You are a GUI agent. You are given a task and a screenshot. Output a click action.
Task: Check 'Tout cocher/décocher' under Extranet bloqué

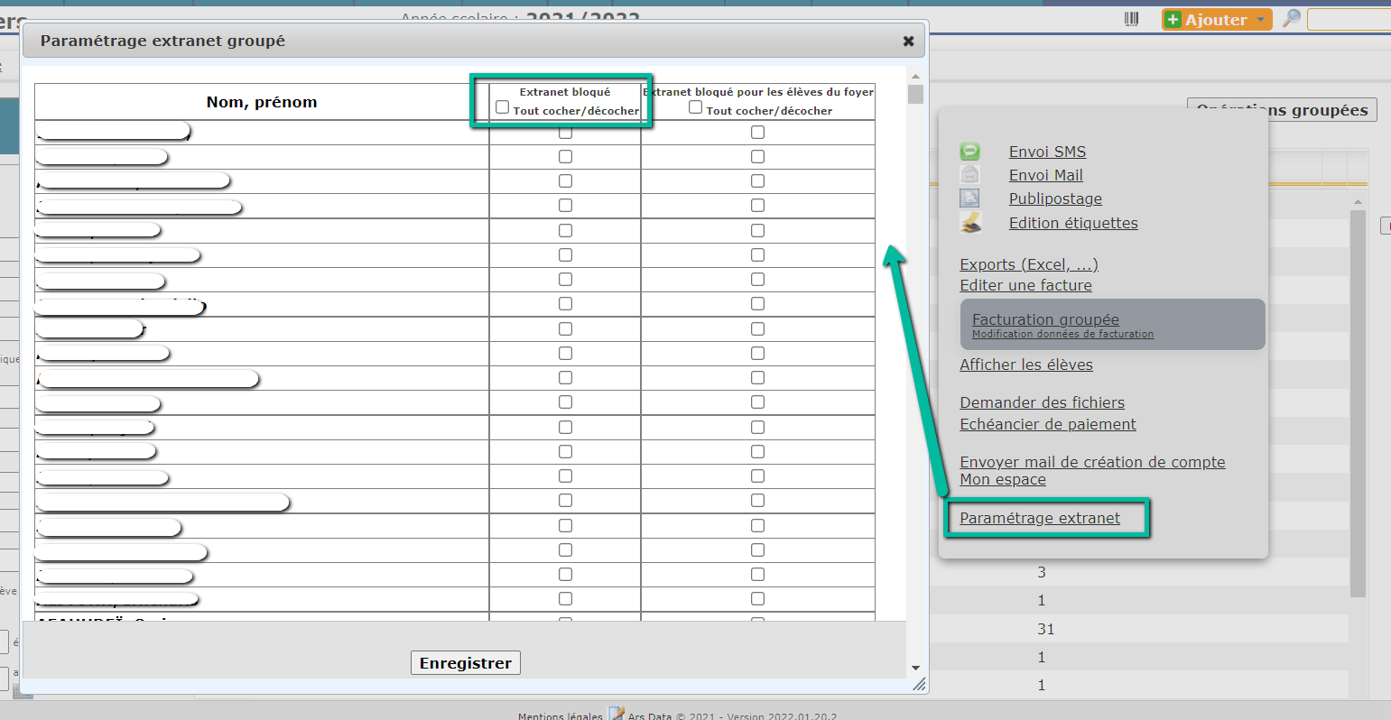503,106
